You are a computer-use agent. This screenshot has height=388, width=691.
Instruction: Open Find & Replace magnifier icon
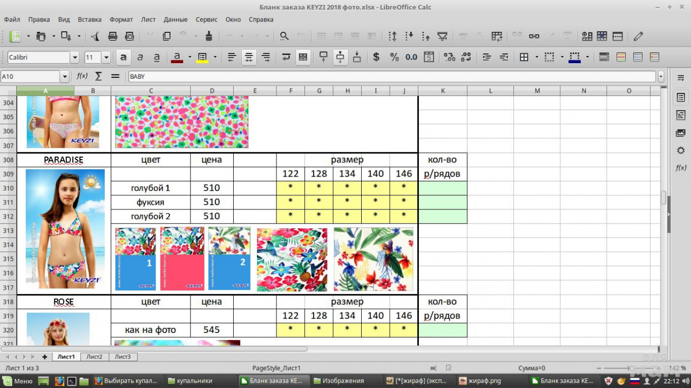coord(284,36)
